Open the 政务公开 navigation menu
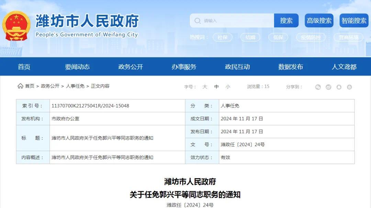 pos(130,67)
